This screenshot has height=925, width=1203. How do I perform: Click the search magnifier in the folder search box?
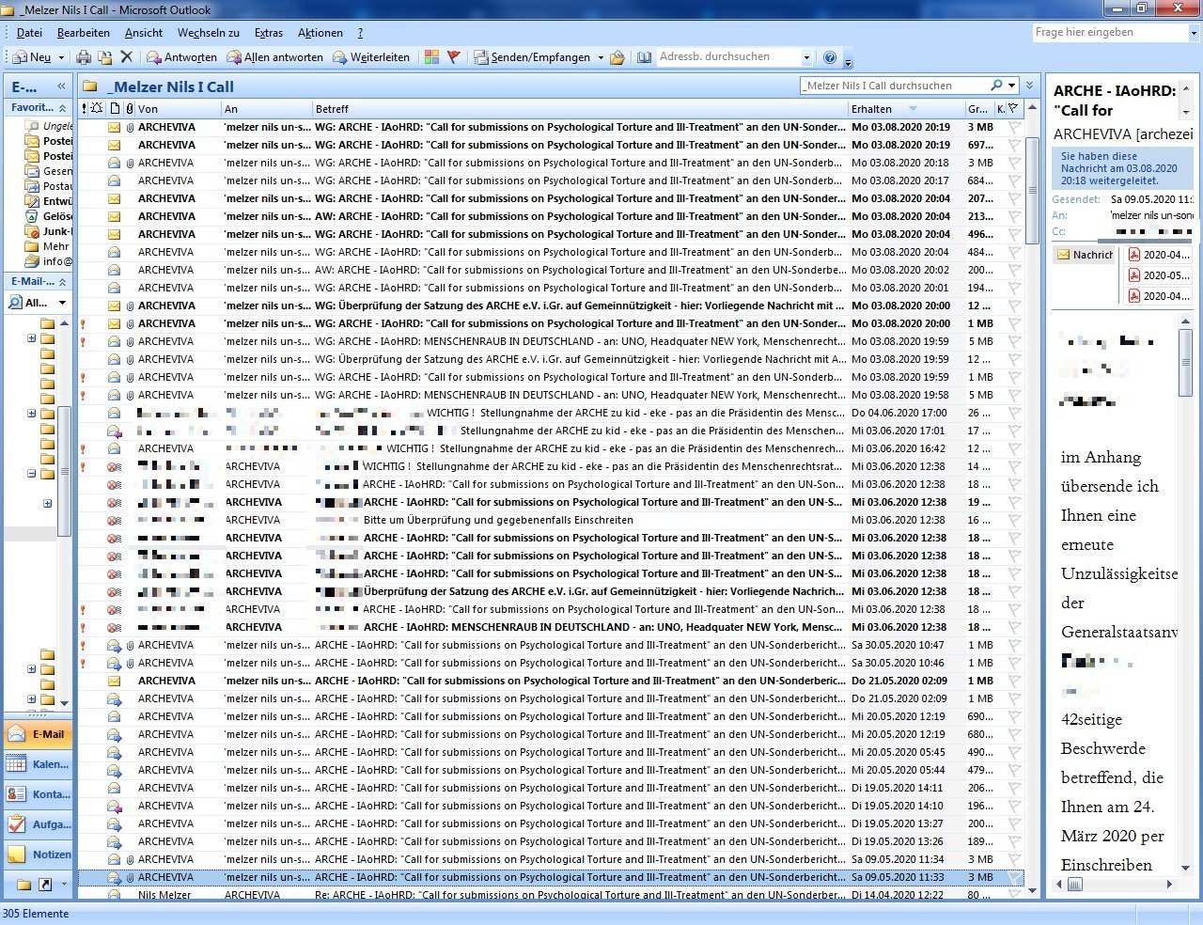[996, 85]
